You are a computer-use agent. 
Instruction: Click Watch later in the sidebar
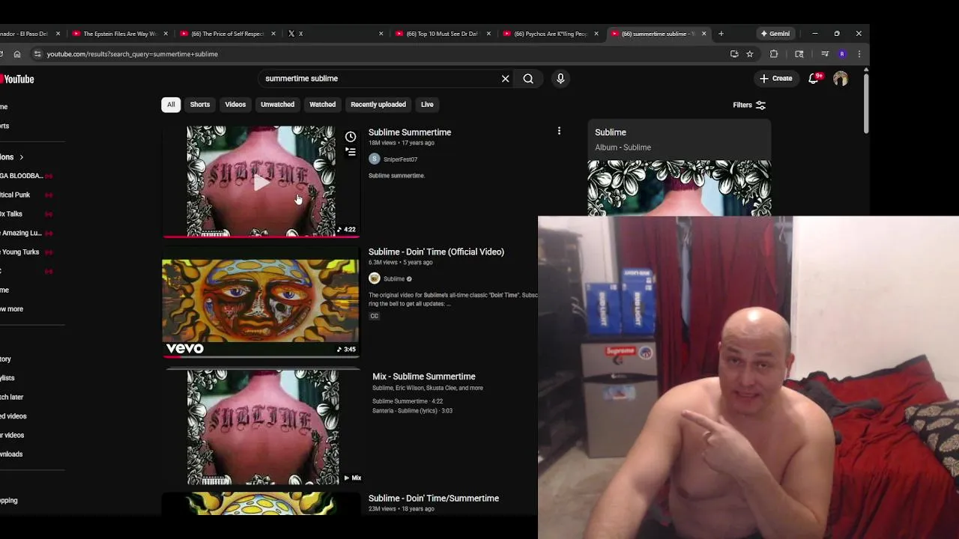point(12,398)
